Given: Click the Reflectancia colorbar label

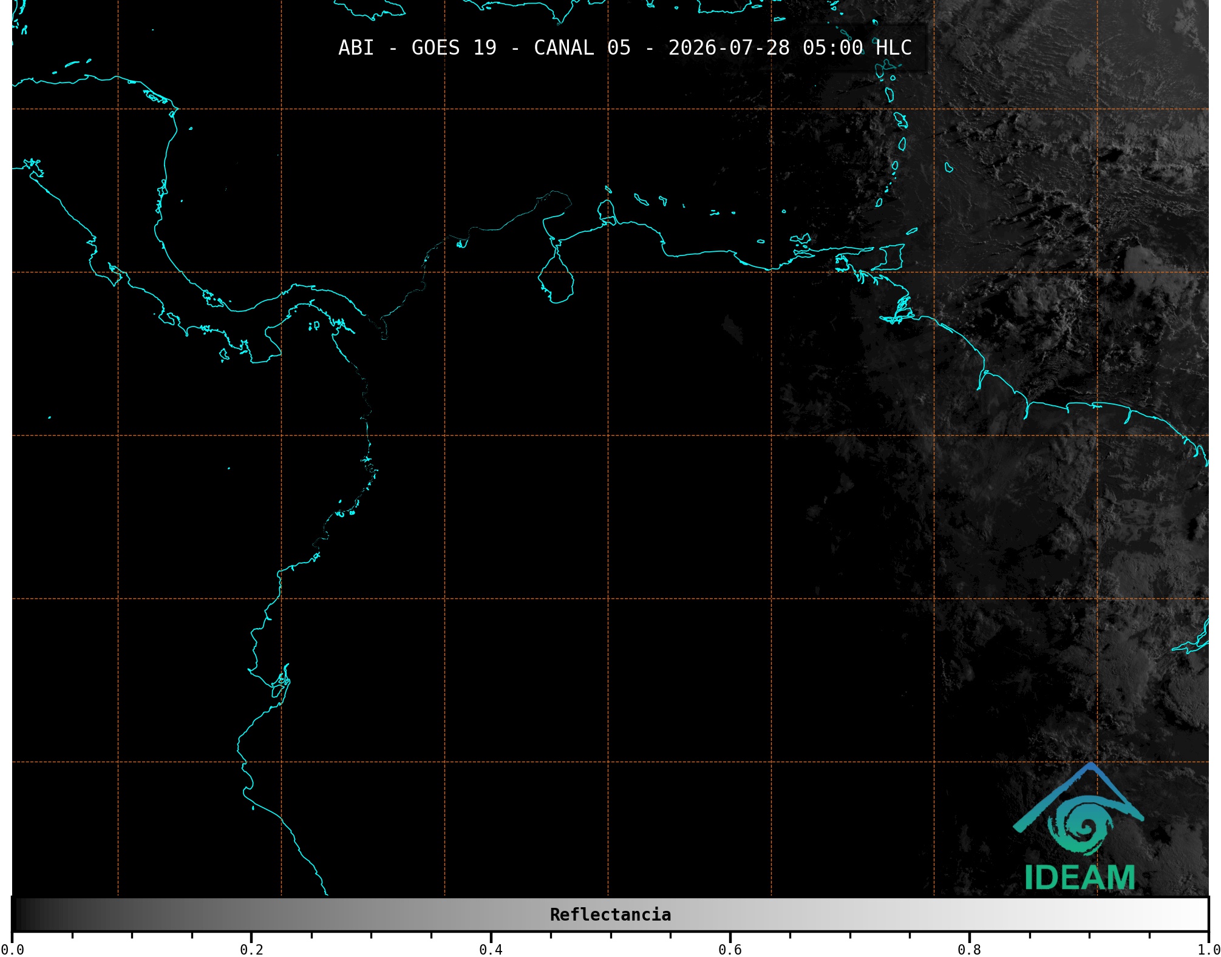Looking at the screenshot, I should tap(610, 915).
